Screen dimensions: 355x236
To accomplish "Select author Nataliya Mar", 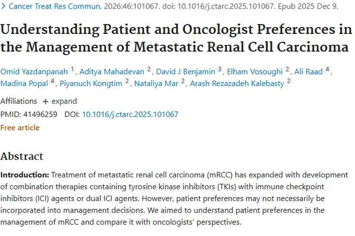I will tap(156, 84).
